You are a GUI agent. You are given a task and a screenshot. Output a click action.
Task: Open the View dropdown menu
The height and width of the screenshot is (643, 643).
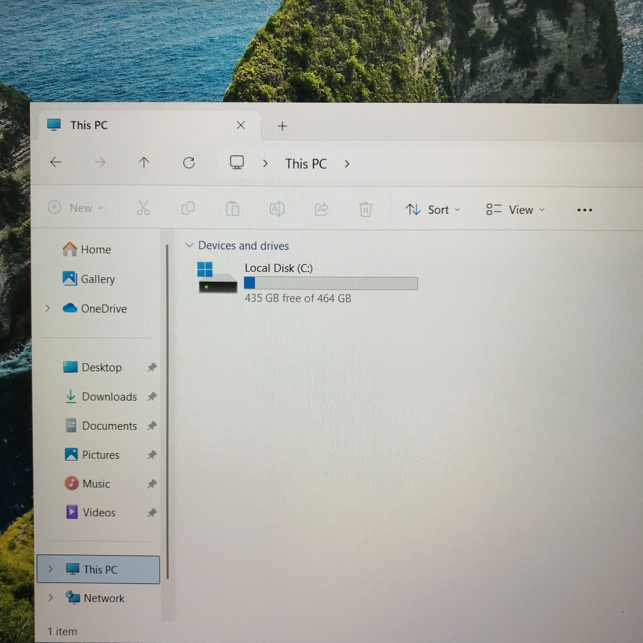tap(516, 209)
